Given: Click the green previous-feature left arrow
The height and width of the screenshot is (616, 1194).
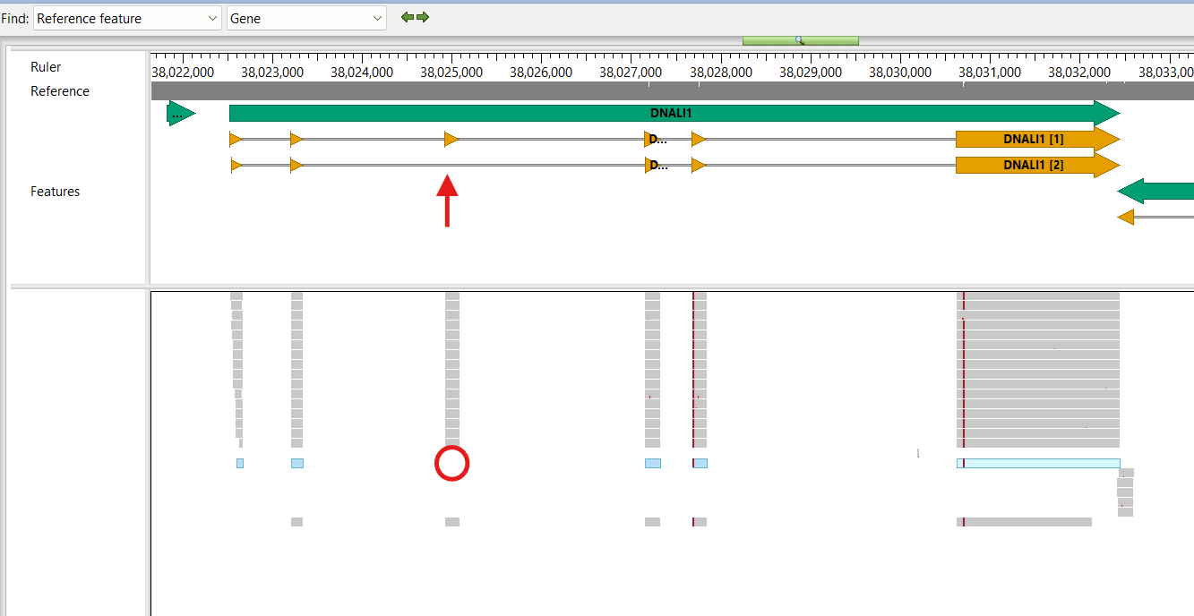Looking at the screenshot, I should click(408, 17).
